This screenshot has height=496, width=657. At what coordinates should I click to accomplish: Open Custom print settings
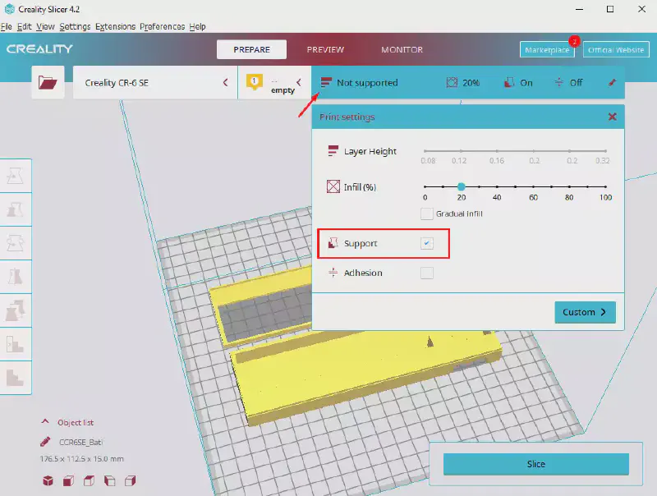point(585,312)
